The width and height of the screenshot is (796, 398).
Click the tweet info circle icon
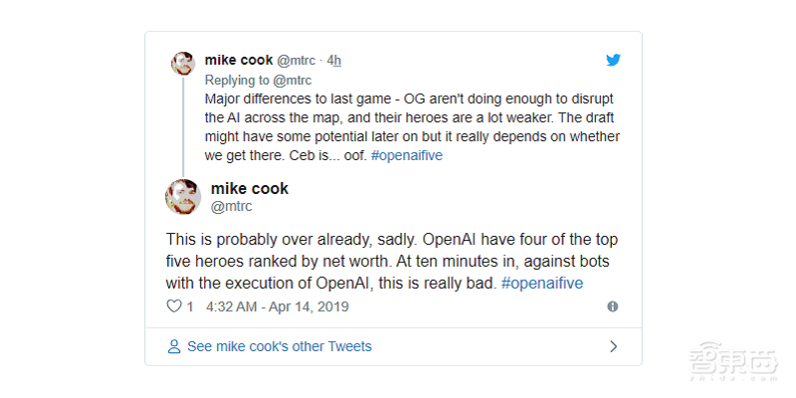click(x=613, y=306)
